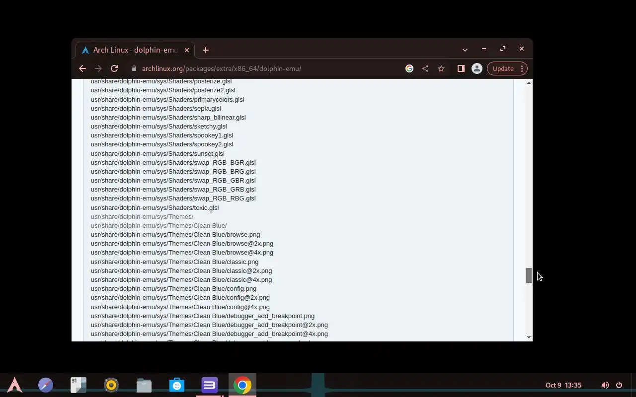Click the Clean Blue/classic.png entry
Screen dimensions: 636x397
[x=174, y=262]
